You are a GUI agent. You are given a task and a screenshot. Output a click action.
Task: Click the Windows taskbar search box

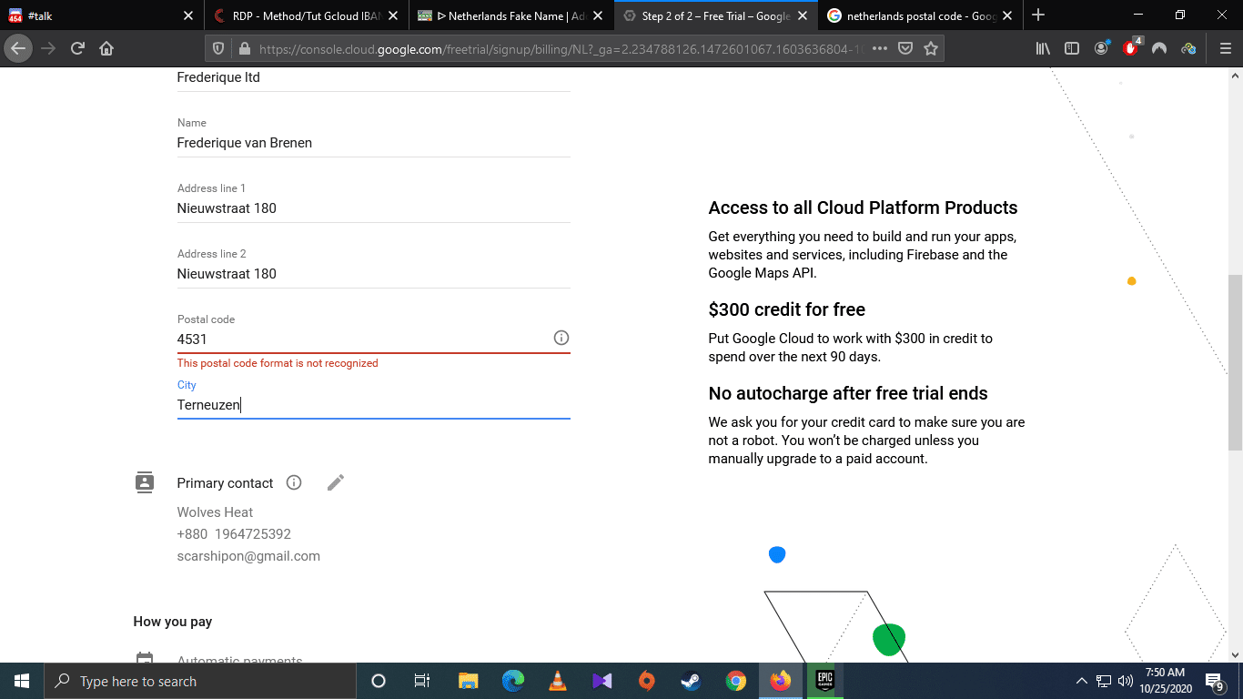[x=200, y=681]
